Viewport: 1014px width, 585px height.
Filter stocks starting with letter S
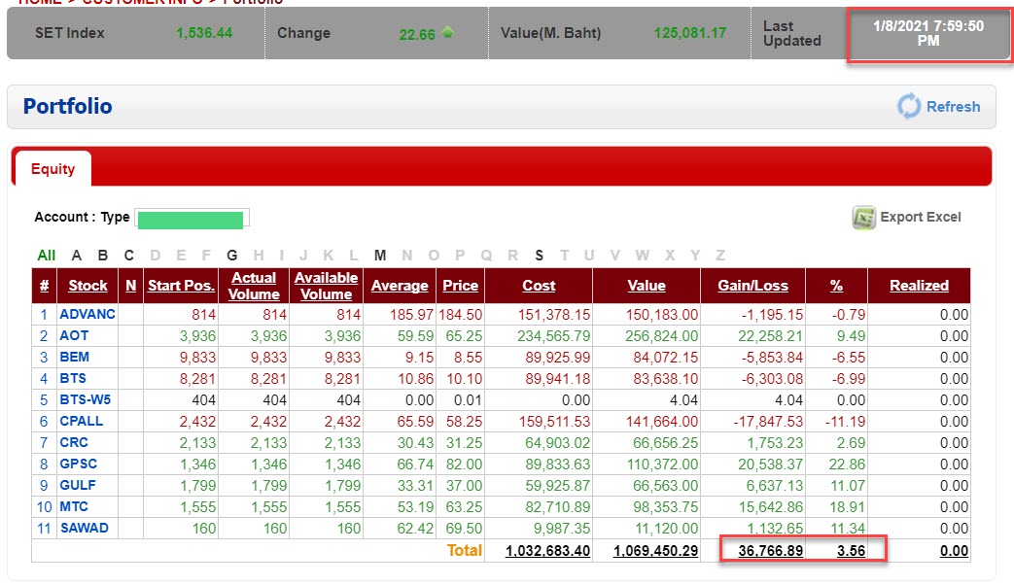click(540, 256)
